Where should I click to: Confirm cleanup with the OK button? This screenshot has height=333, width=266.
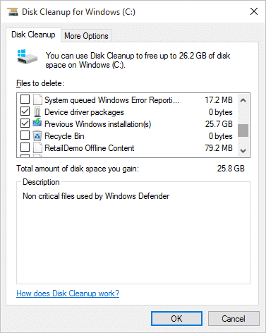tap(176, 319)
